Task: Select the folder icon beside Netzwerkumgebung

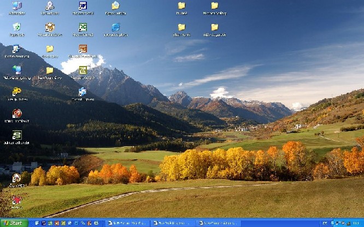Action: (50, 70)
